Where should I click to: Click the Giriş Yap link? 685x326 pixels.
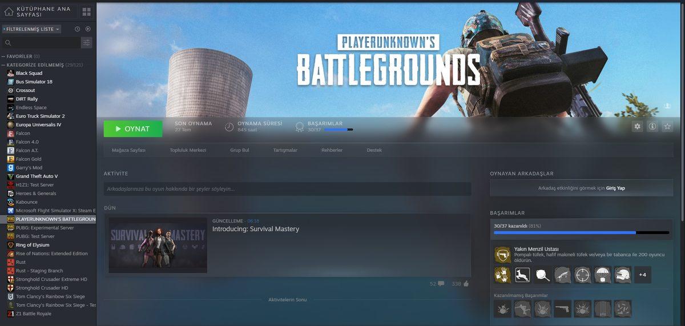pyautogui.click(x=615, y=188)
